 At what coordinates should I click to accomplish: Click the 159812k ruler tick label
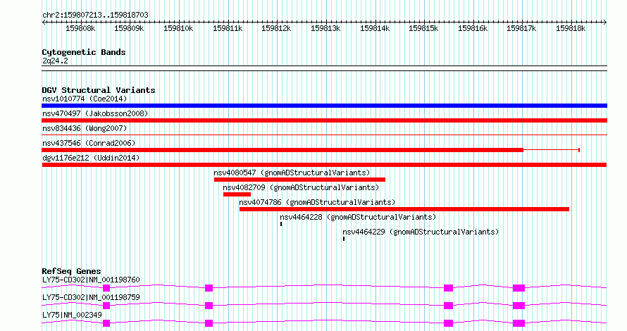coord(276,29)
